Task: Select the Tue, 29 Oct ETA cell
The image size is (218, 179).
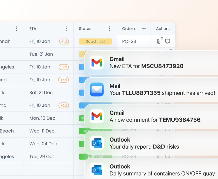Action: [x=49, y=156]
